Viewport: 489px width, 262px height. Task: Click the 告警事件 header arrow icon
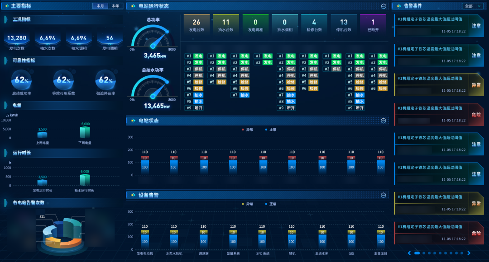coord(399,6)
